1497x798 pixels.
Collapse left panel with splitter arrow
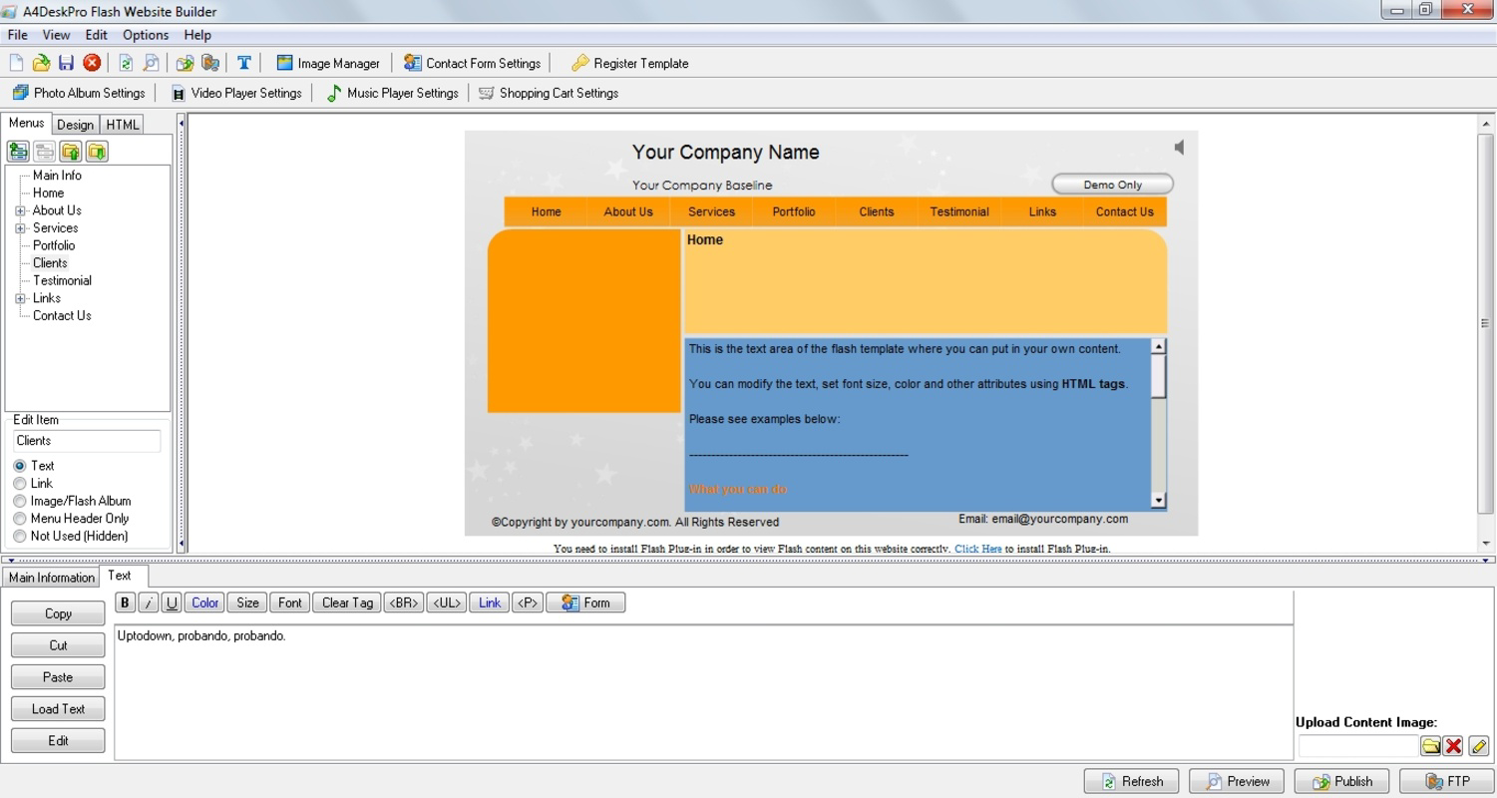[182, 123]
